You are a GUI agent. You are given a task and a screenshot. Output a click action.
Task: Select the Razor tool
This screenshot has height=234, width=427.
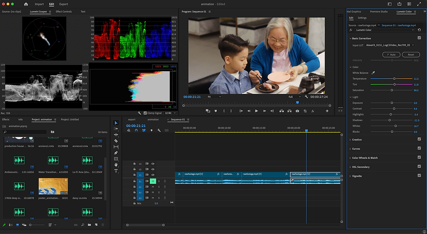pos(116,141)
